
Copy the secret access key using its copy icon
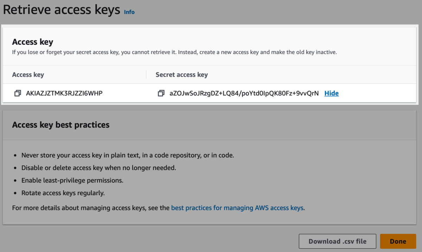(161, 93)
